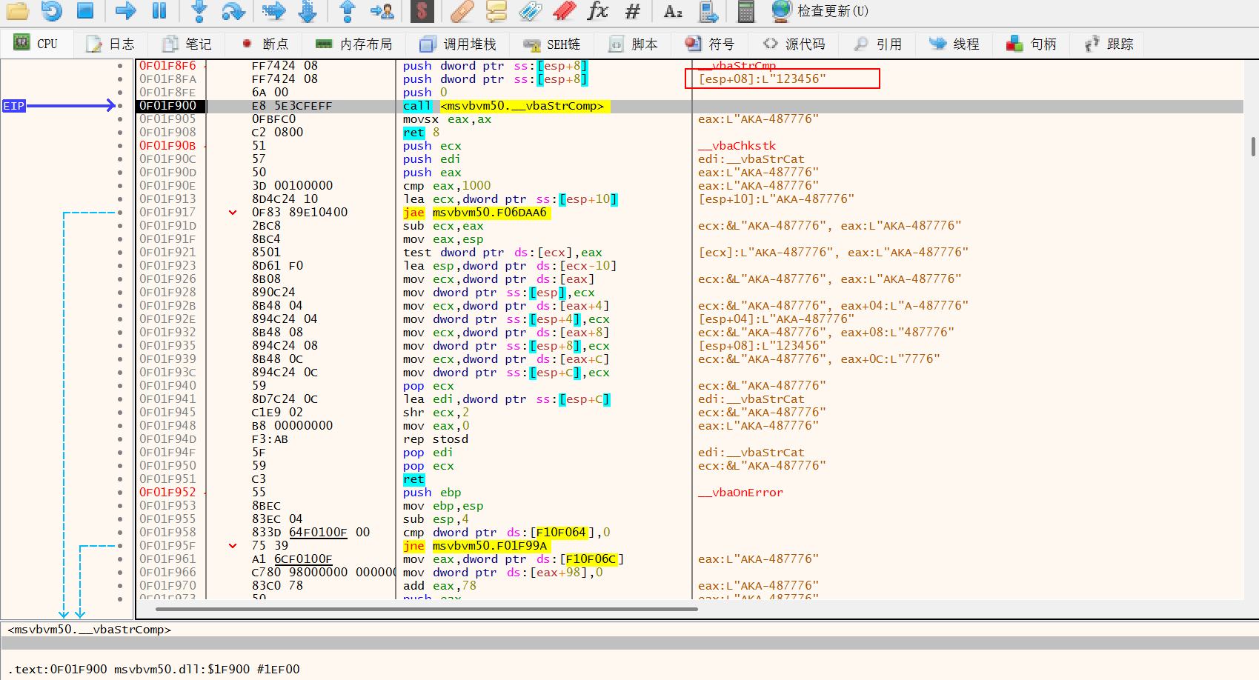The width and height of the screenshot is (1259, 680).
Task: Step into the current instruction
Action: [x=199, y=10]
